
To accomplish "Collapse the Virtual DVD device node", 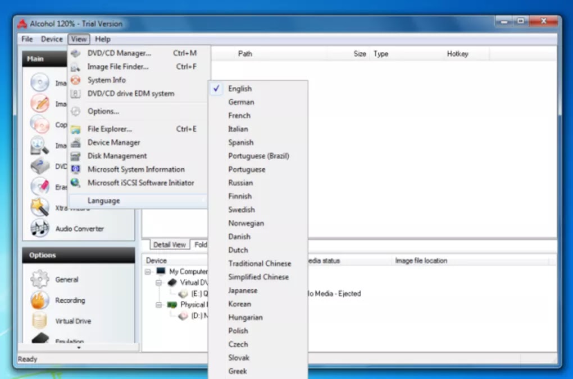I will pyautogui.click(x=158, y=283).
